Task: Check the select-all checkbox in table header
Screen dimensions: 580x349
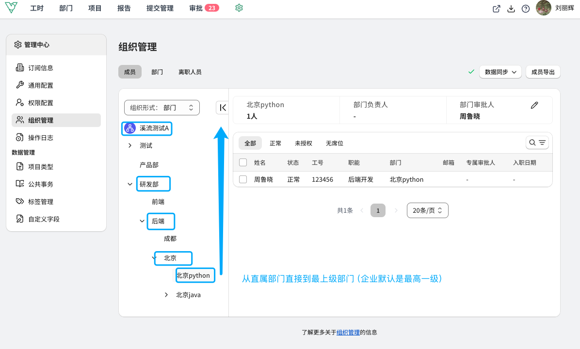Action: pyautogui.click(x=243, y=162)
